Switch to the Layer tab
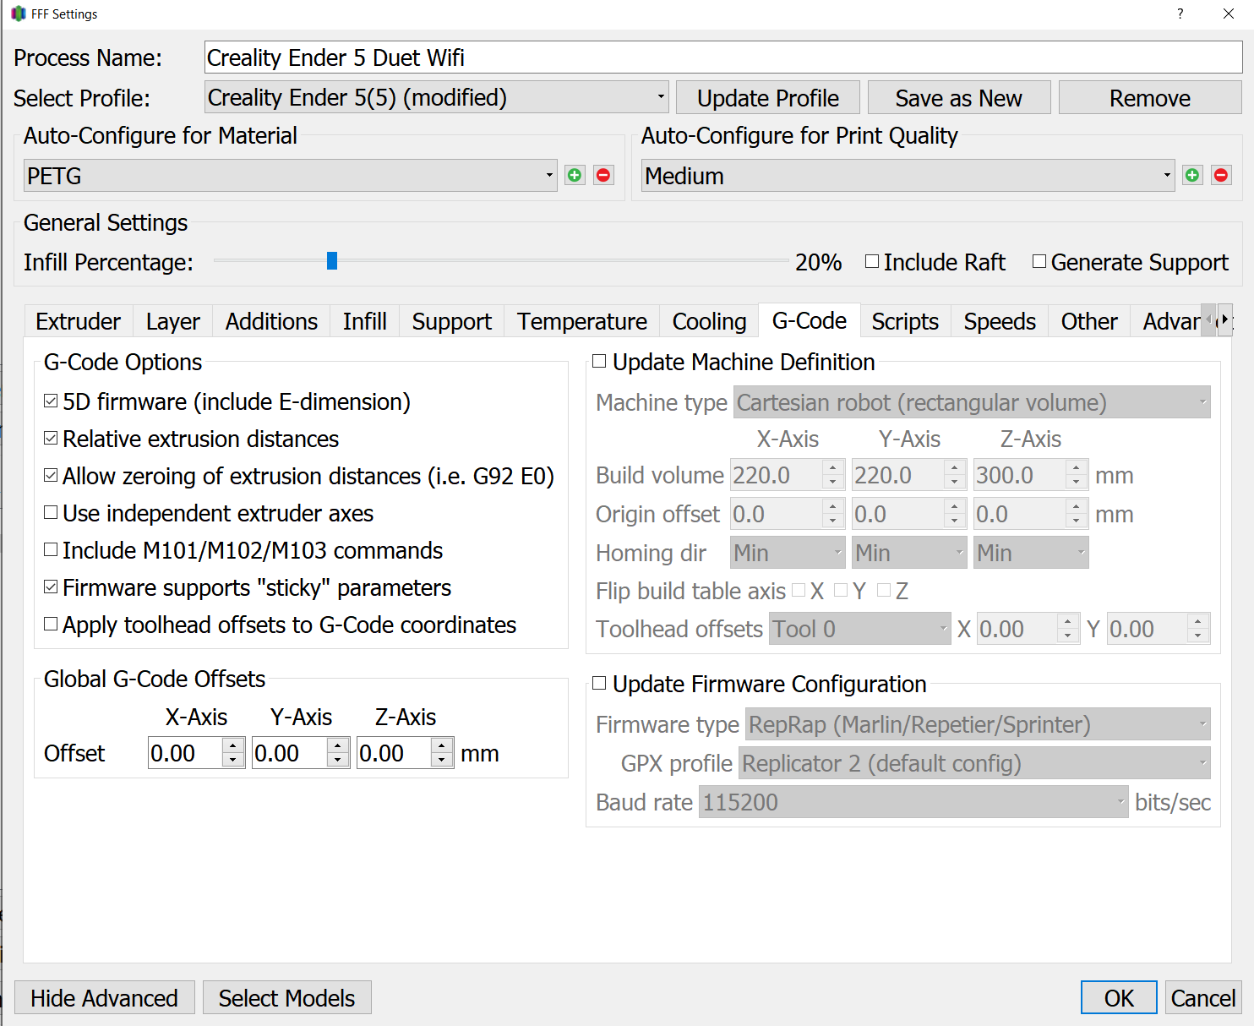 click(173, 321)
